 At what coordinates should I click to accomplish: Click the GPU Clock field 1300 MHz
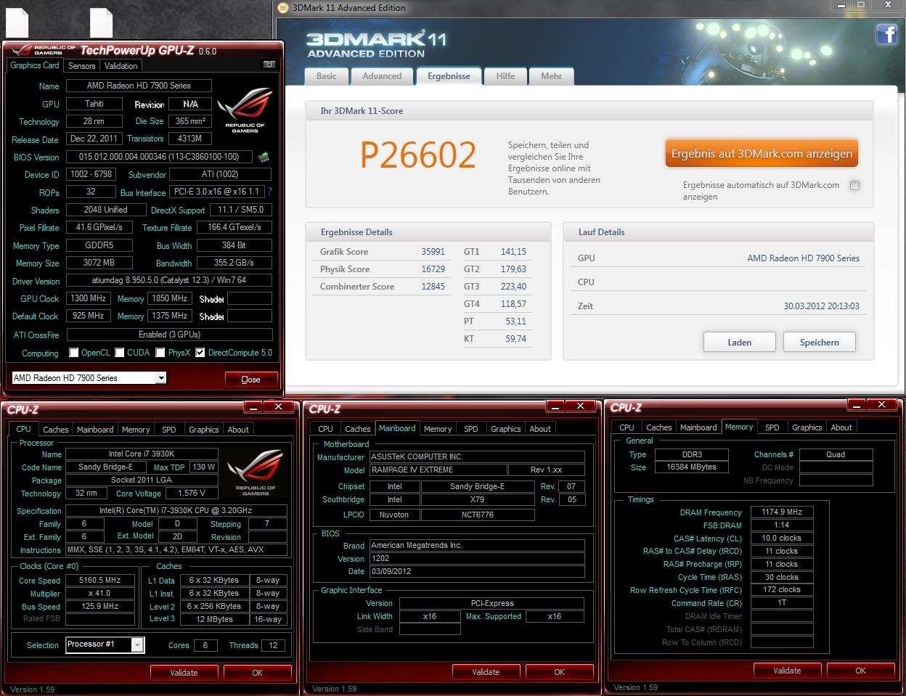tap(89, 298)
